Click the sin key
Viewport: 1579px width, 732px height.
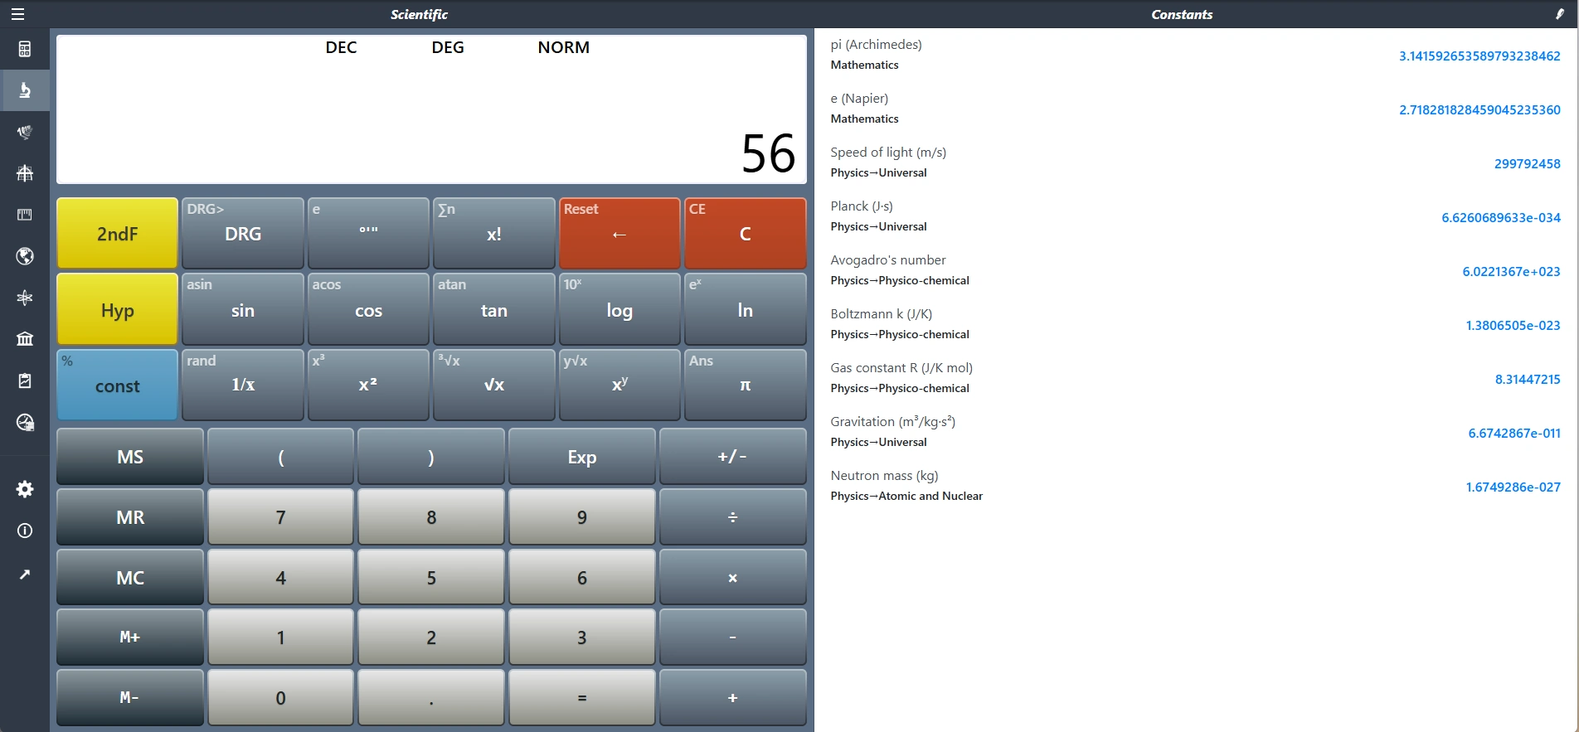coord(243,309)
